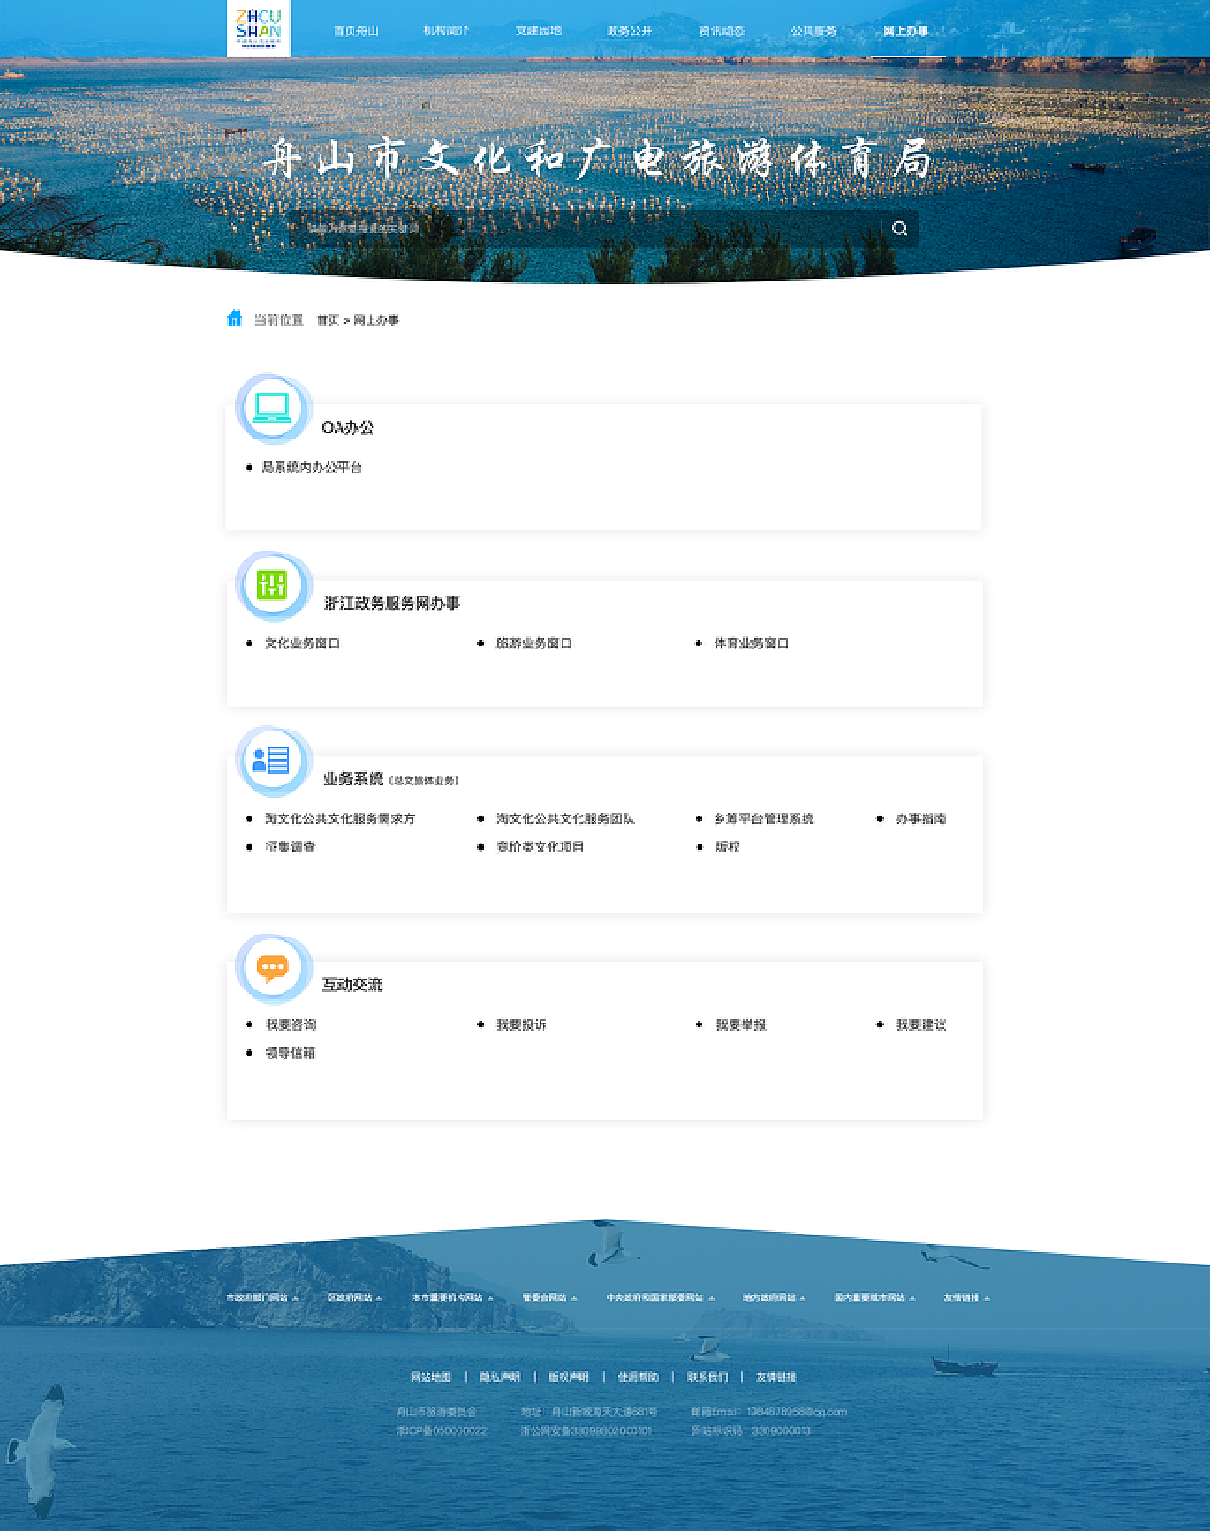Image resolution: width=1210 pixels, height=1531 pixels.
Task: Open the 资讯动态 navigation item
Action: coord(721,31)
